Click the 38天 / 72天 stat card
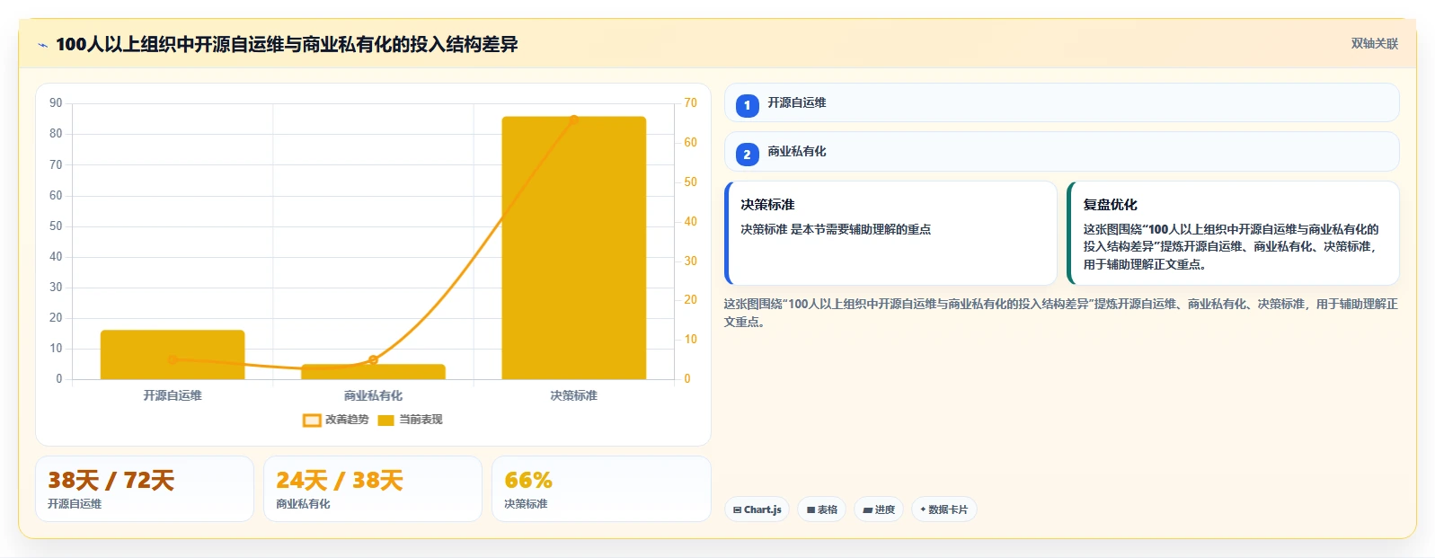This screenshot has width=1435, height=558. 145,489
